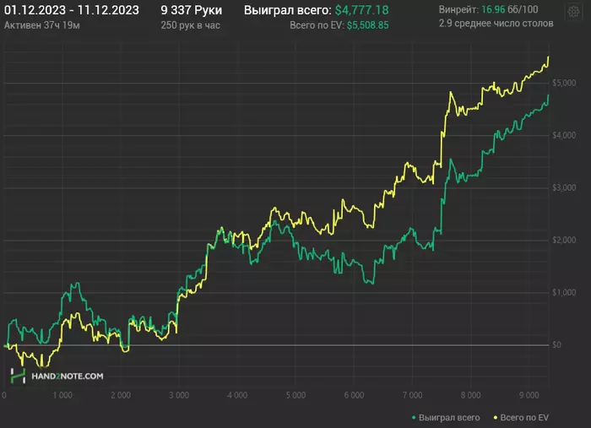Click the 'Винрейт:' label
This screenshot has width=591, height=428.
(x=458, y=9)
